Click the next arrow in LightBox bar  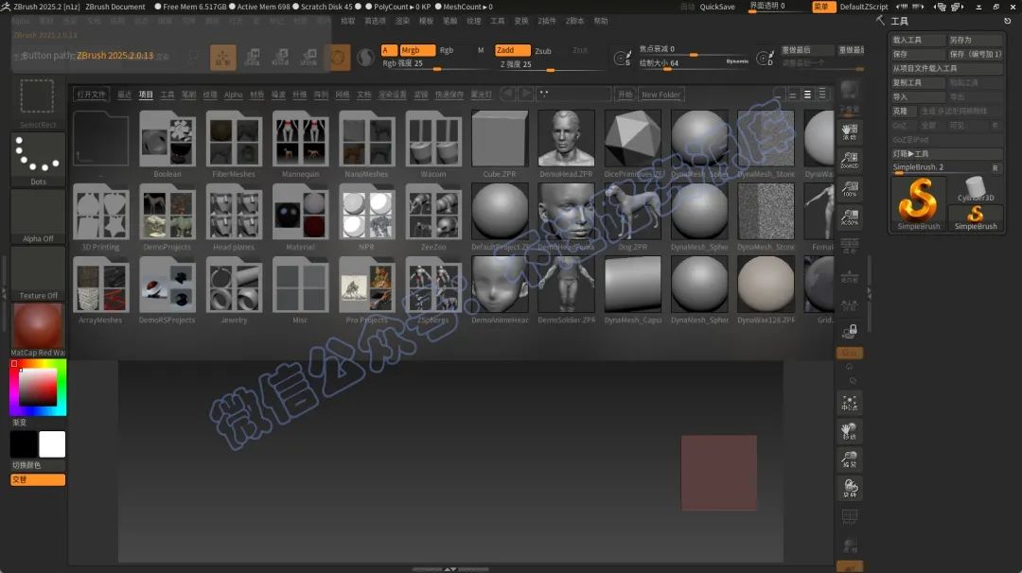525,94
